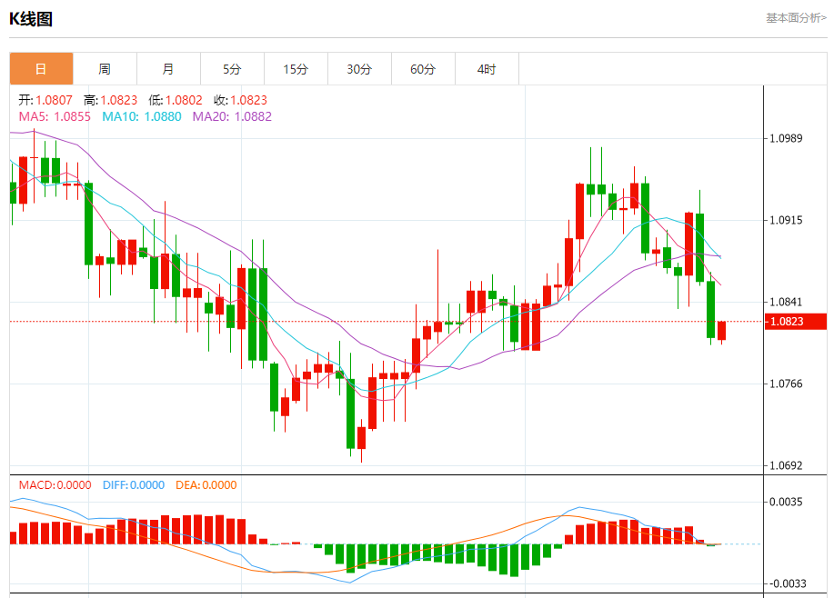Click the red current price tag 1.0823
834x598 pixels.
(x=795, y=322)
